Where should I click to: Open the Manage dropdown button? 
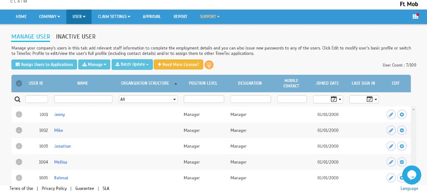94,64
